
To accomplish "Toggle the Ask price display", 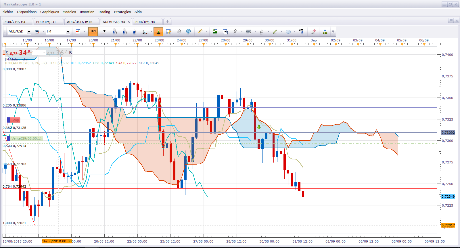I will coord(103,32).
